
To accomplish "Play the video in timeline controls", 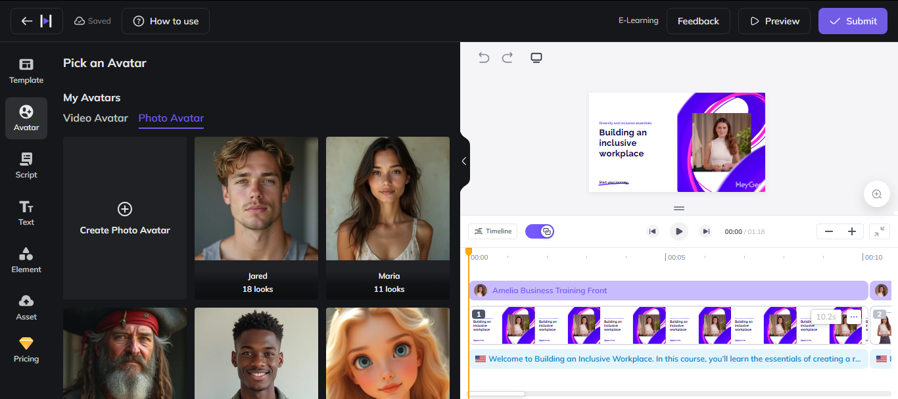I will 678,231.
